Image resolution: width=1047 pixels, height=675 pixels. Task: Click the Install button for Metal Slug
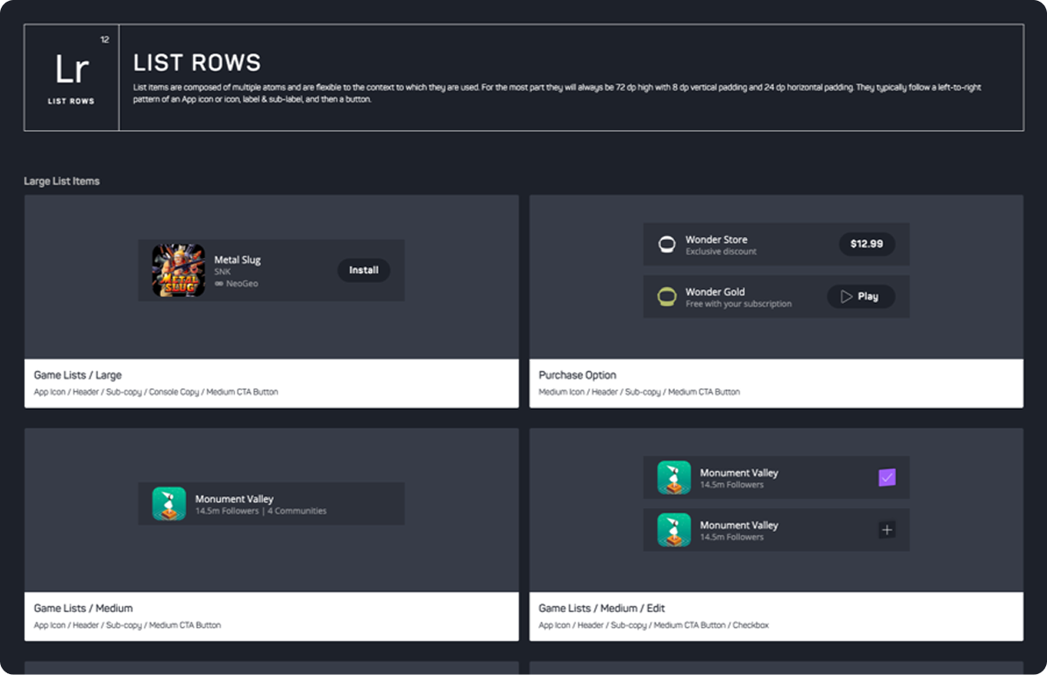click(x=363, y=270)
